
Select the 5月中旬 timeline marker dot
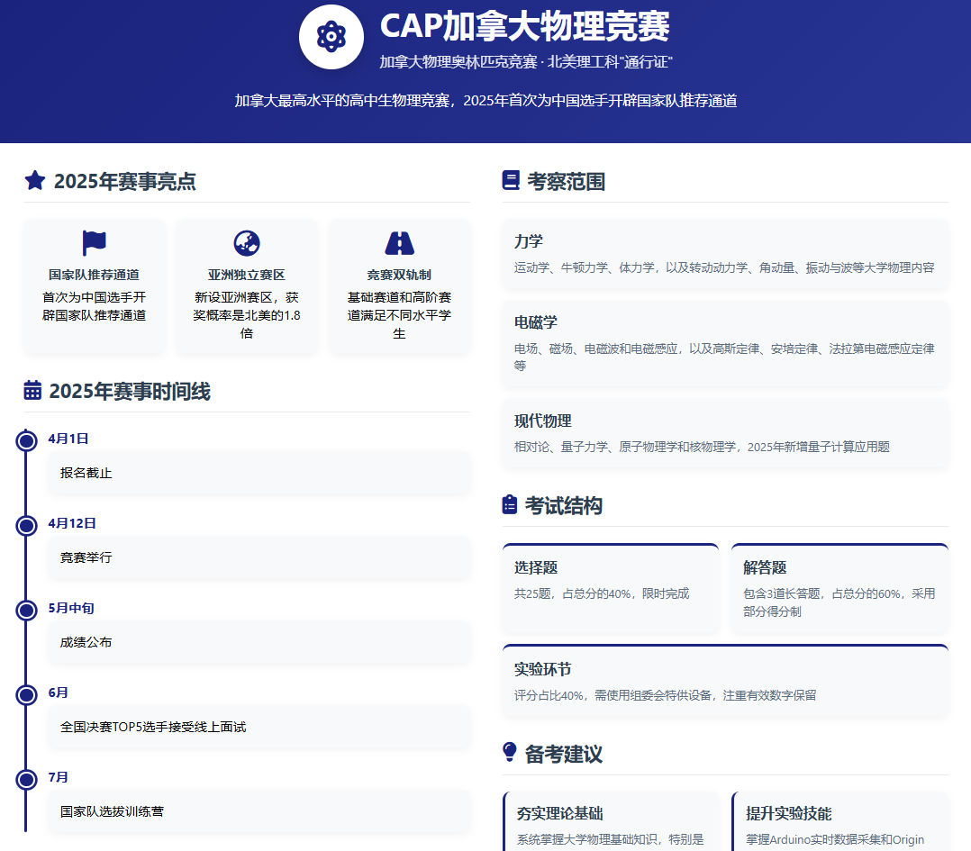[x=26, y=610]
